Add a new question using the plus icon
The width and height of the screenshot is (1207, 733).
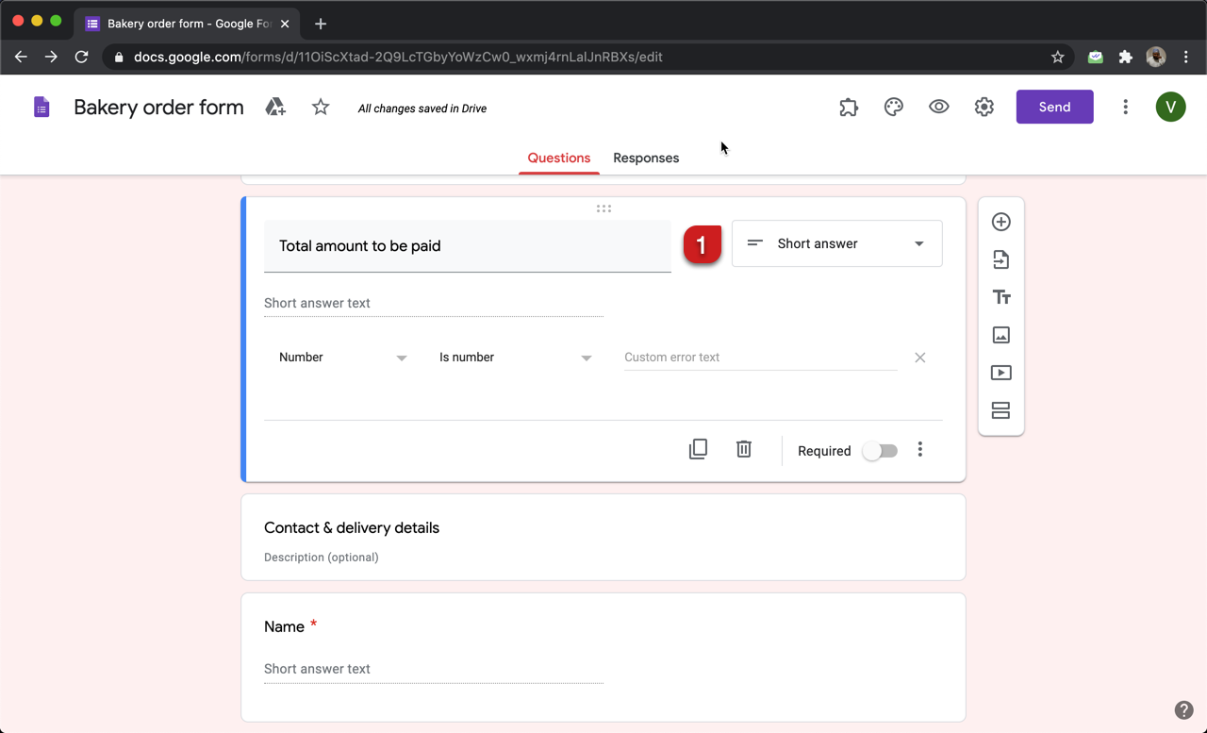1000,222
